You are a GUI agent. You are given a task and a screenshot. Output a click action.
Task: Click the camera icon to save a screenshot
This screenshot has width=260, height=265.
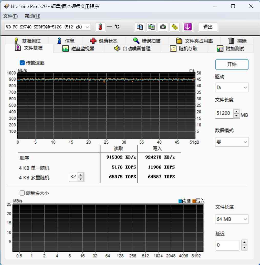pyautogui.click(x=163, y=27)
